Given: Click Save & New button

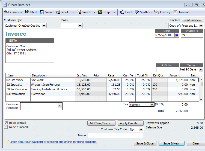Looking at the screenshot, I should click(x=171, y=143).
